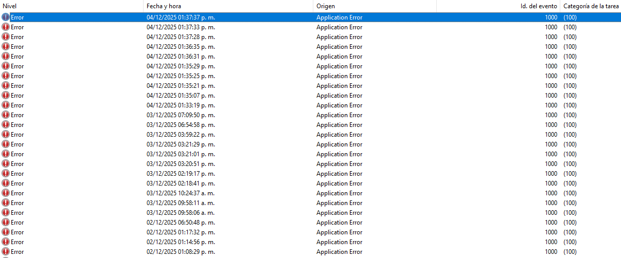Select the event dated 04/12/2025 01:37:33 p. m.

click(181, 27)
